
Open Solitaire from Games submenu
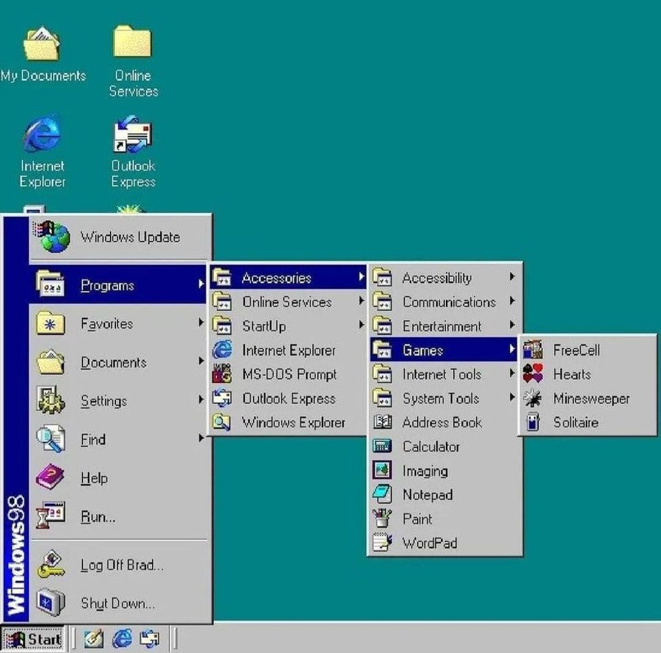(575, 423)
